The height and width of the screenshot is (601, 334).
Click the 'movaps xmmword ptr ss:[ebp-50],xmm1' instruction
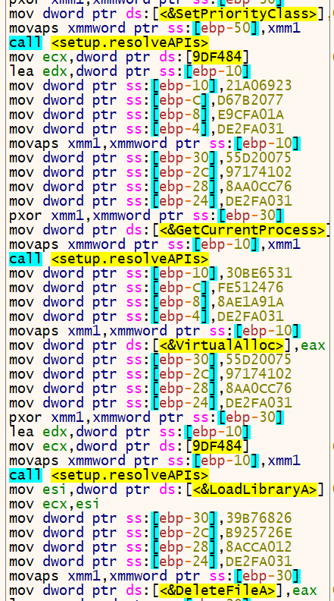tap(155, 28)
